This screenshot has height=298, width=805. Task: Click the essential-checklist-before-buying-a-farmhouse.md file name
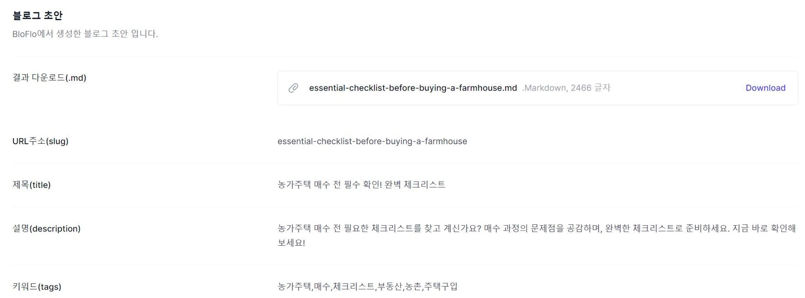pos(413,88)
